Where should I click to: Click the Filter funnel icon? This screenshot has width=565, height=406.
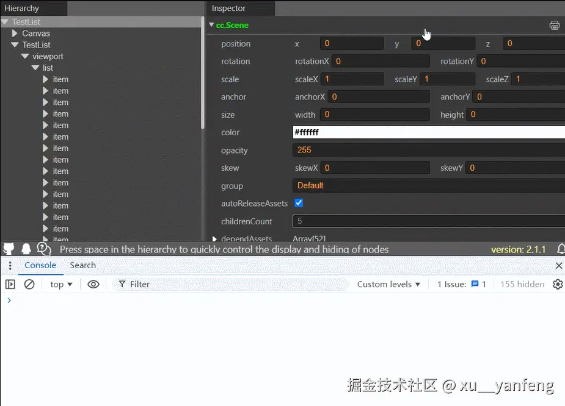(123, 284)
